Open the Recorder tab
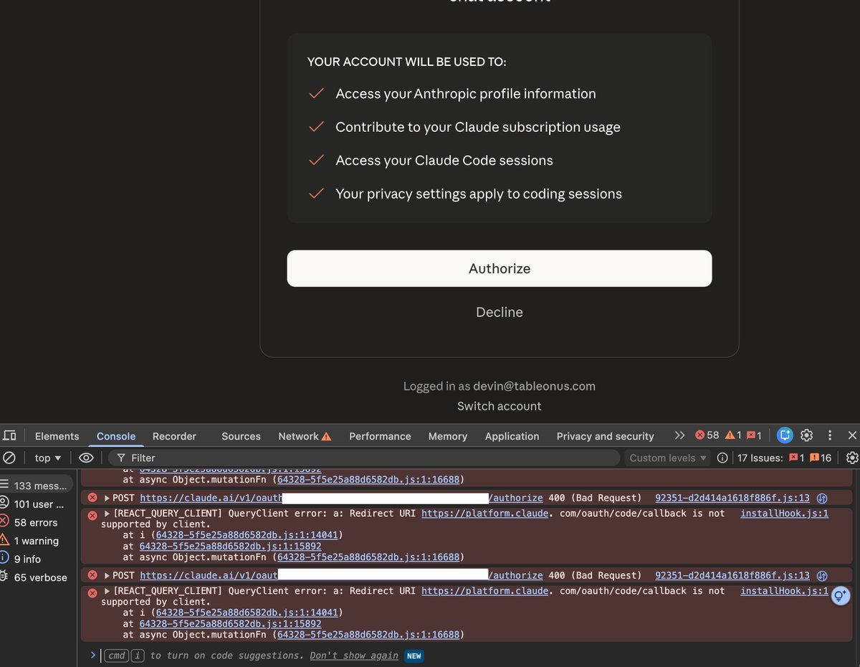Viewport: 860px width, 667px height. click(x=174, y=436)
